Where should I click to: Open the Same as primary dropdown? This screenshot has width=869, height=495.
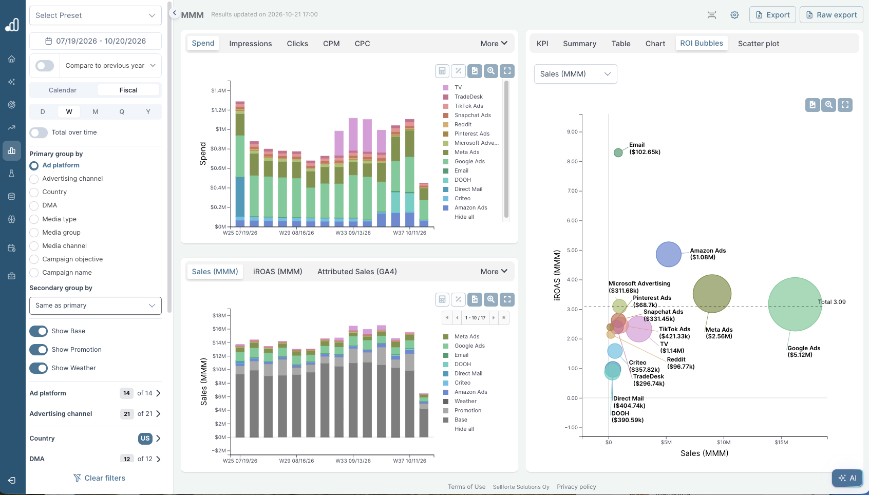(x=96, y=306)
